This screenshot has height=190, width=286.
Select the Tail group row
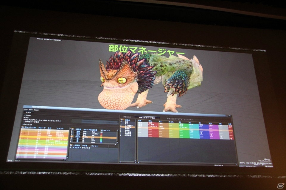pyautogui.click(x=93, y=141)
